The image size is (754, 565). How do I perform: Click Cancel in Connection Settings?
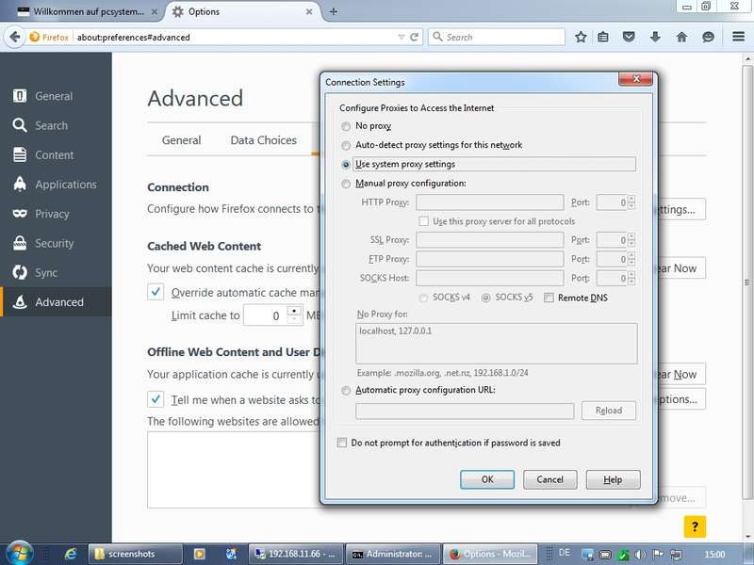[x=550, y=479]
